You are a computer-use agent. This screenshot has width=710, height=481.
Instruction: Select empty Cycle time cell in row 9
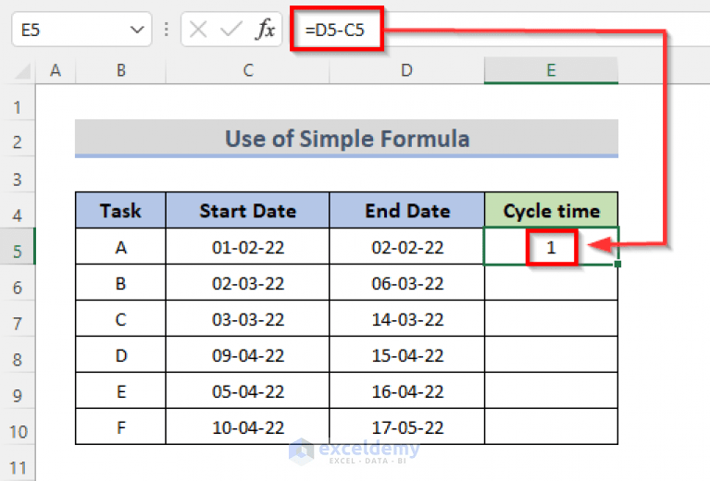(551, 391)
